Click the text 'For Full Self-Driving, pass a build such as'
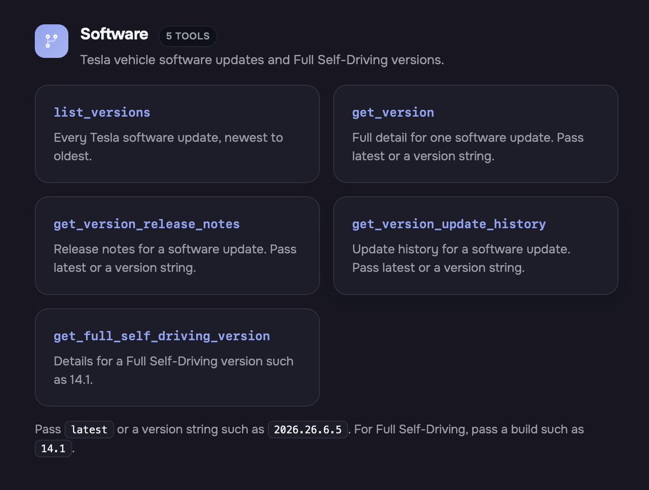 pyautogui.click(x=469, y=429)
